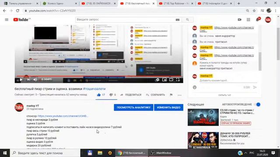280x157 pixels.
Task: Open the YouTube apps grid icon
Action: [x=248, y=20]
